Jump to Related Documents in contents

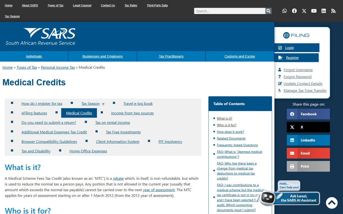click(x=231, y=138)
